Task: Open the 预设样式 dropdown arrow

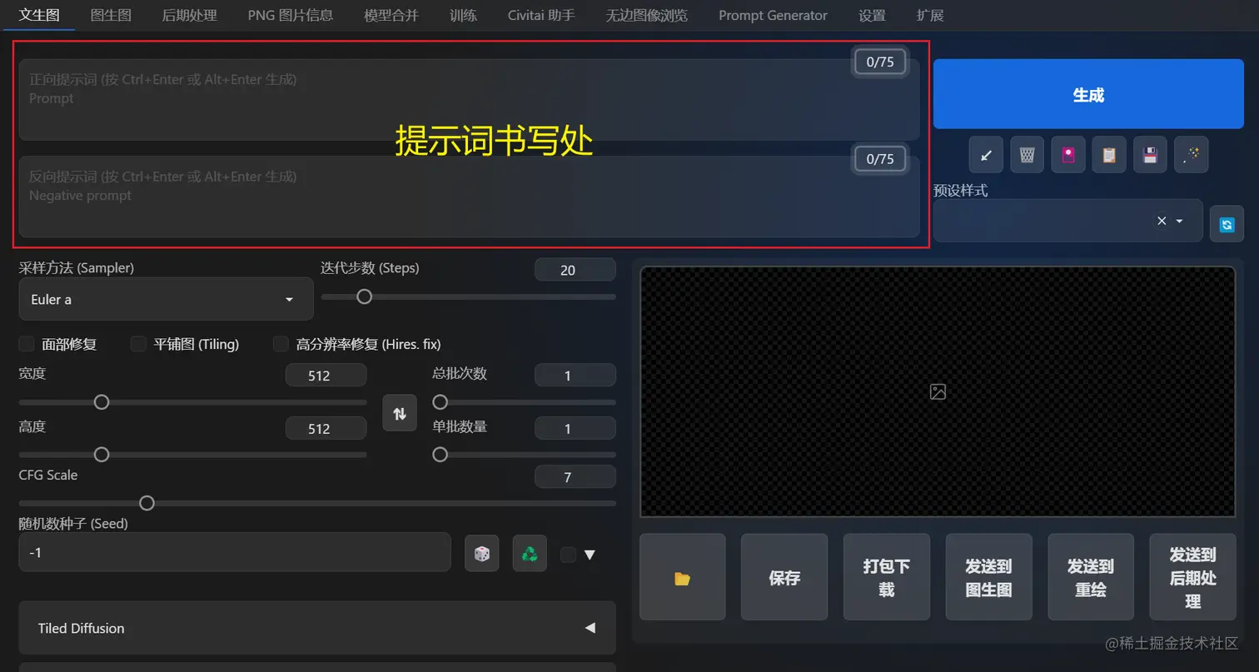Action: tap(1179, 221)
